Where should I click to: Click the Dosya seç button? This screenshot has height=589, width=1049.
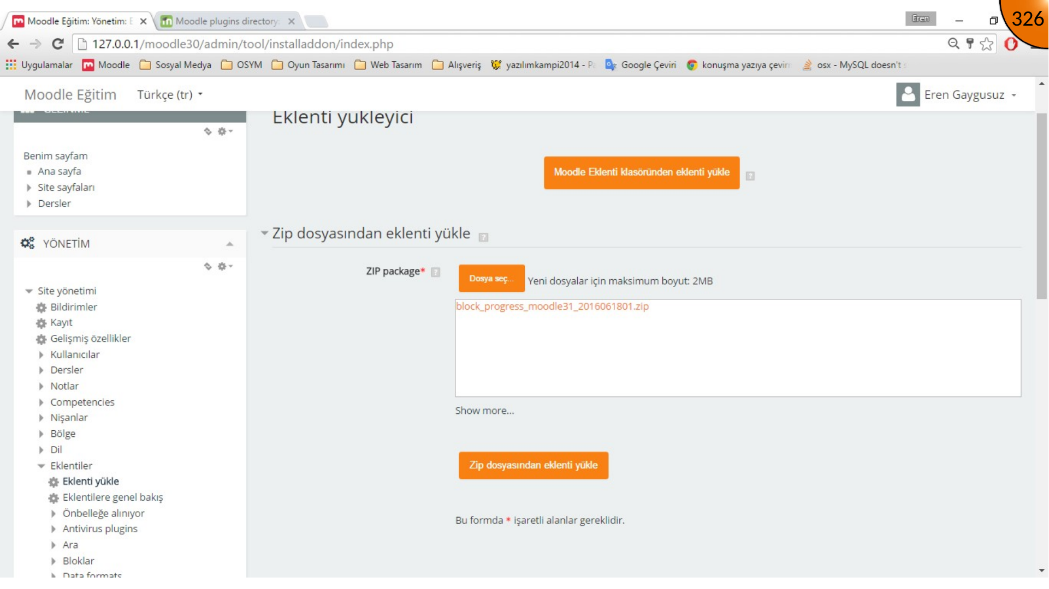tap(491, 279)
